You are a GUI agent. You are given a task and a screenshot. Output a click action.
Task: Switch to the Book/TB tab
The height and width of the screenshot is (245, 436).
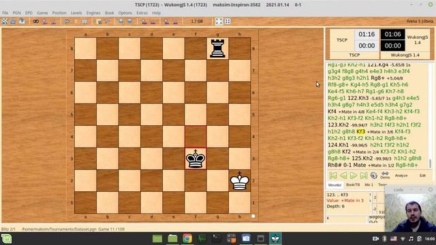coord(353,184)
